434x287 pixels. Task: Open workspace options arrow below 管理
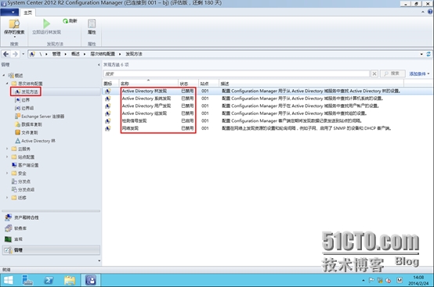[x=99, y=260]
